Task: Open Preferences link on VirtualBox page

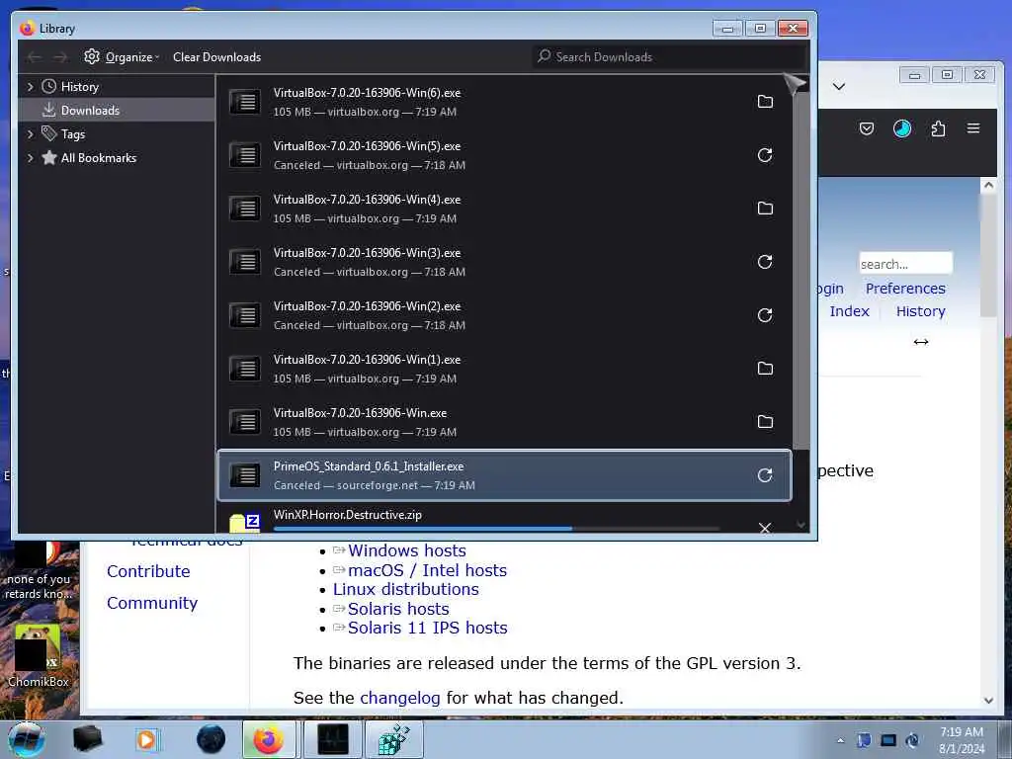Action: (x=905, y=289)
